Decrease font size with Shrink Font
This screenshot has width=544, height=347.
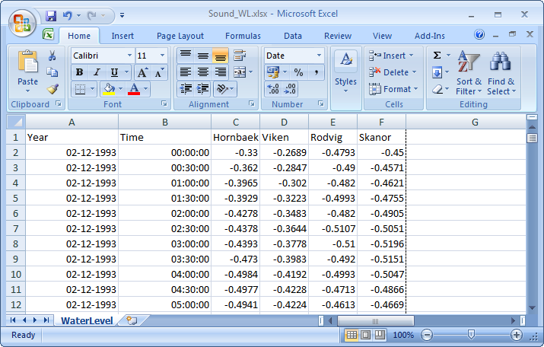pos(159,72)
